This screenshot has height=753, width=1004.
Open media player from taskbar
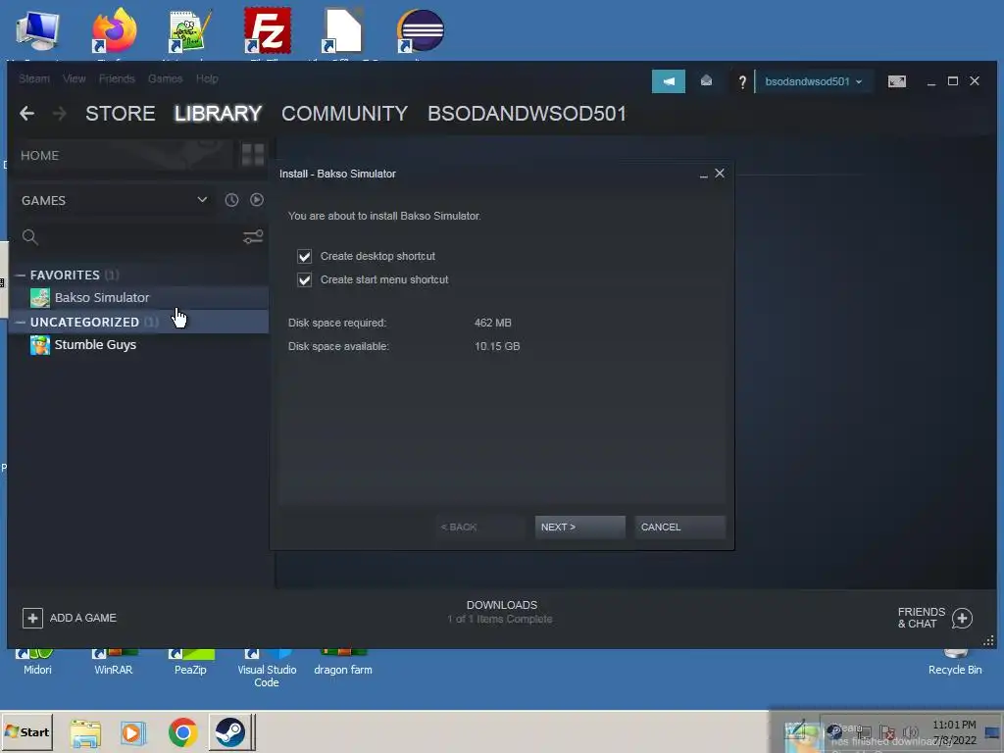pos(133,732)
